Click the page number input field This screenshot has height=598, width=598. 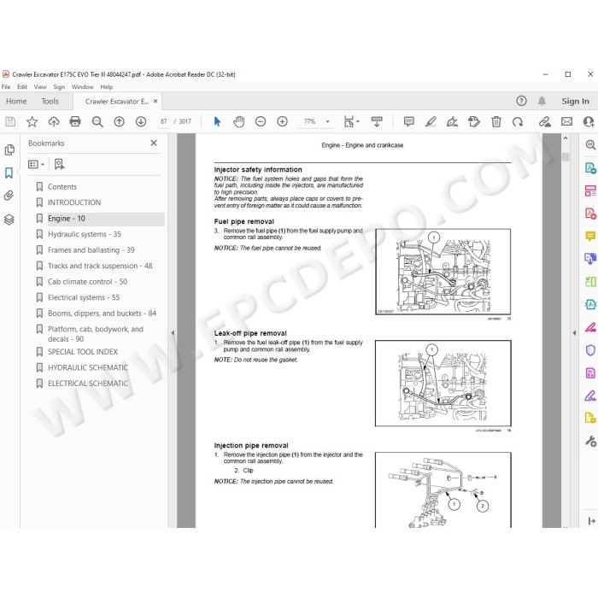(164, 121)
